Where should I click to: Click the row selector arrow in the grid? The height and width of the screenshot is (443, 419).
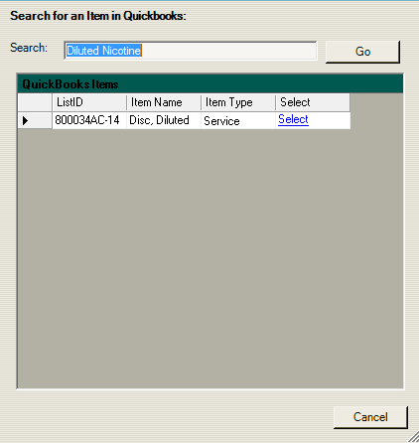[x=25, y=120]
